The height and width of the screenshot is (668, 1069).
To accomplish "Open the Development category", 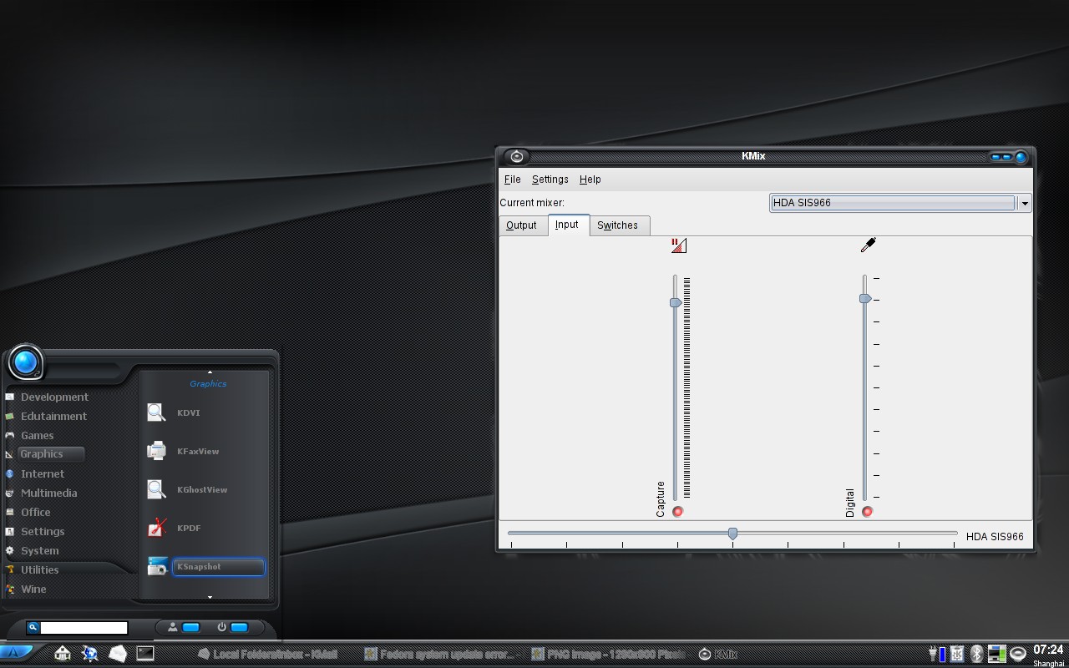I will (x=54, y=397).
